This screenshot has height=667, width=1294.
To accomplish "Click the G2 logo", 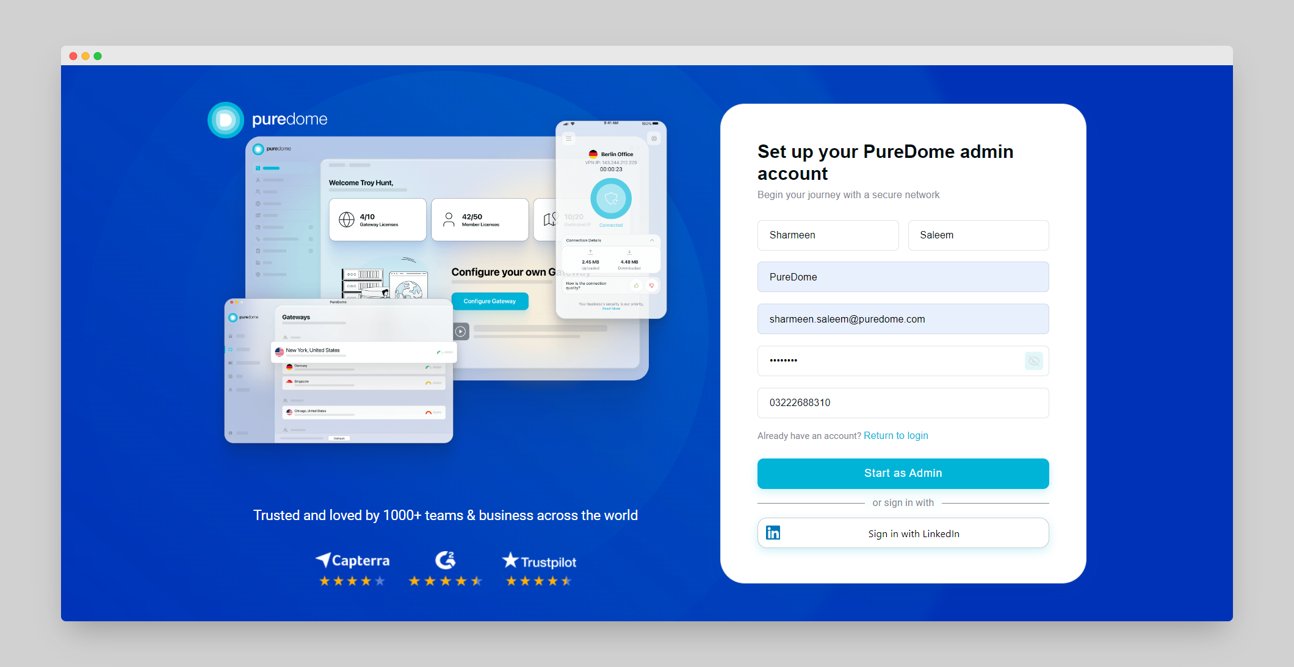I will [445, 560].
